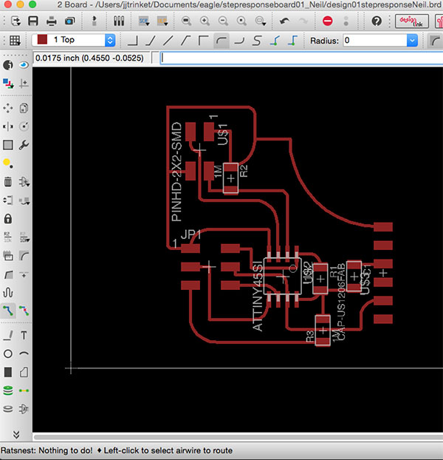Click the red Top layer color swatch
Viewport: 443px width, 460px height.
click(x=43, y=40)
